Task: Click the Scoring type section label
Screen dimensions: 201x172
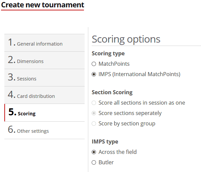Action: coord(108,54)
